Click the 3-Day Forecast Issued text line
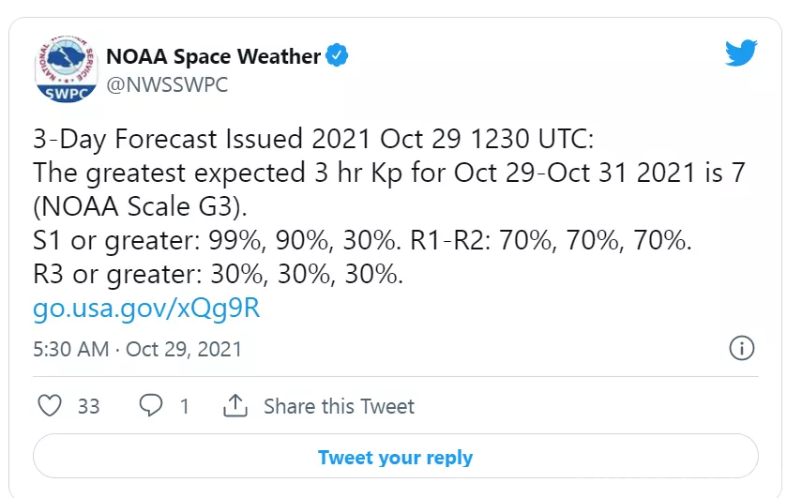 pyautogui.click(x=314, y=141)
